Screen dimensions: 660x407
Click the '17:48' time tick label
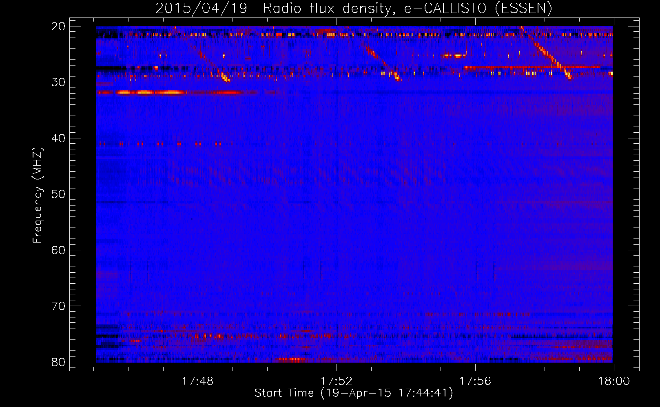coord(197,381)
